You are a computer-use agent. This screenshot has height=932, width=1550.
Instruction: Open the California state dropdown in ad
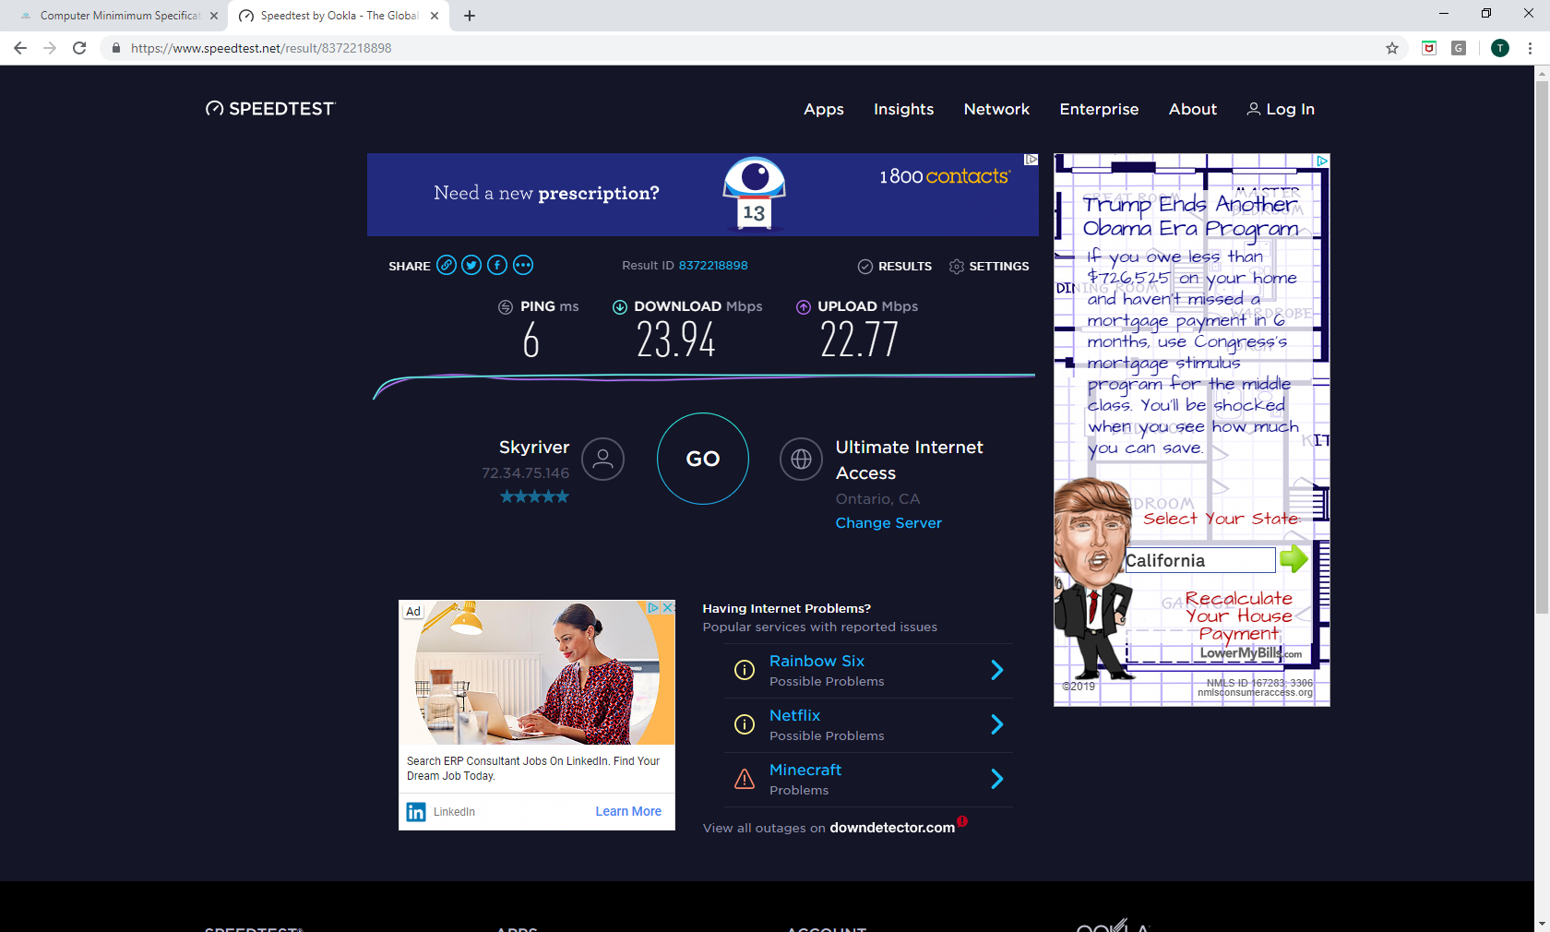tap(1200, 560)
